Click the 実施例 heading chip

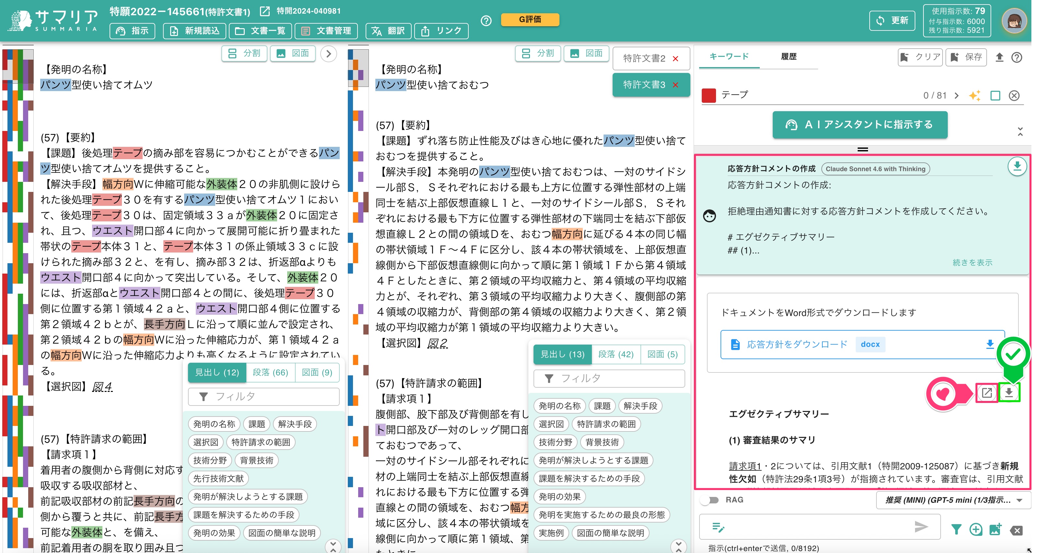[x=551, y=533]
